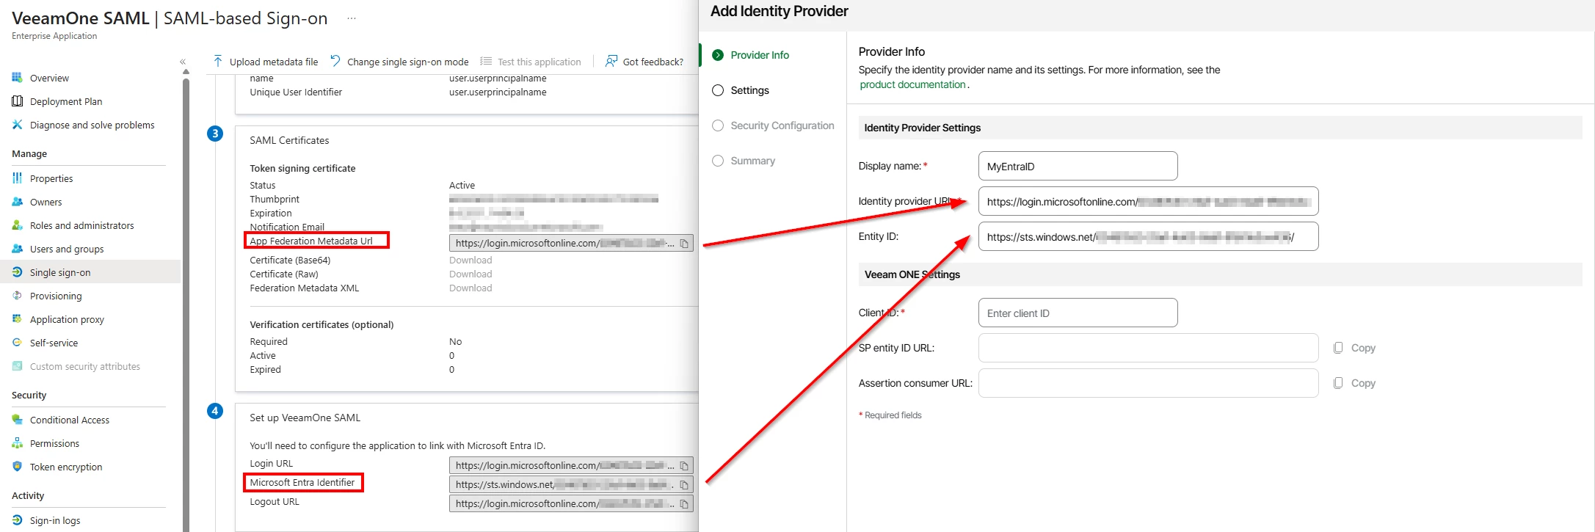Click the Sign-in logs icon
The height and width of the screenshot is (532, 1595).
point(17,520)
